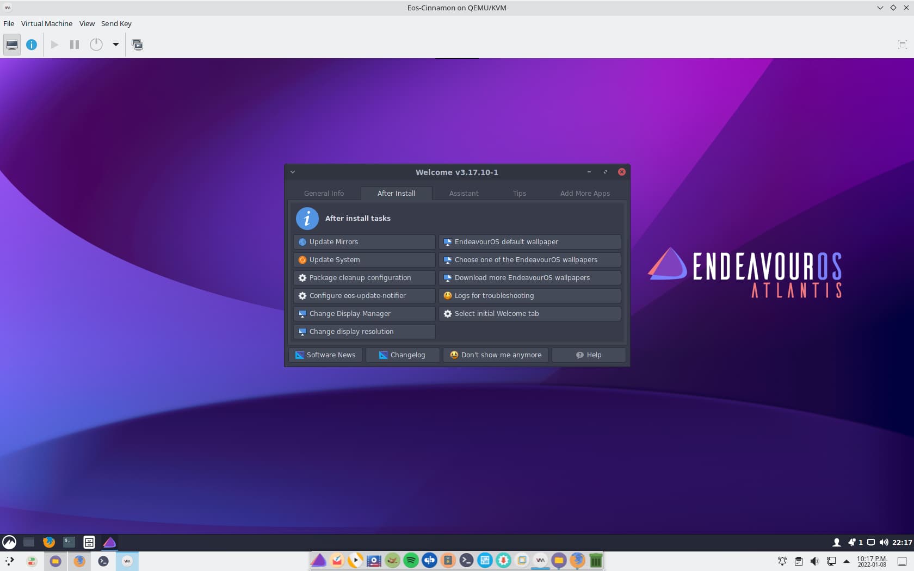Screen dimensions: 914x571
Task: Open the View menu
Action: click(x=87, y=23)
